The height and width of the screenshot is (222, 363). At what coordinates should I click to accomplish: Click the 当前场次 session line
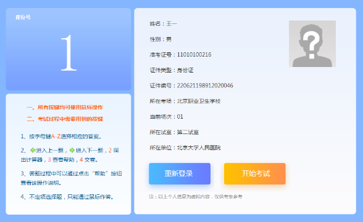tap(166, 117)
